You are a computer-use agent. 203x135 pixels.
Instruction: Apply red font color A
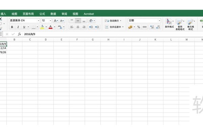click(x=51, y=27)
